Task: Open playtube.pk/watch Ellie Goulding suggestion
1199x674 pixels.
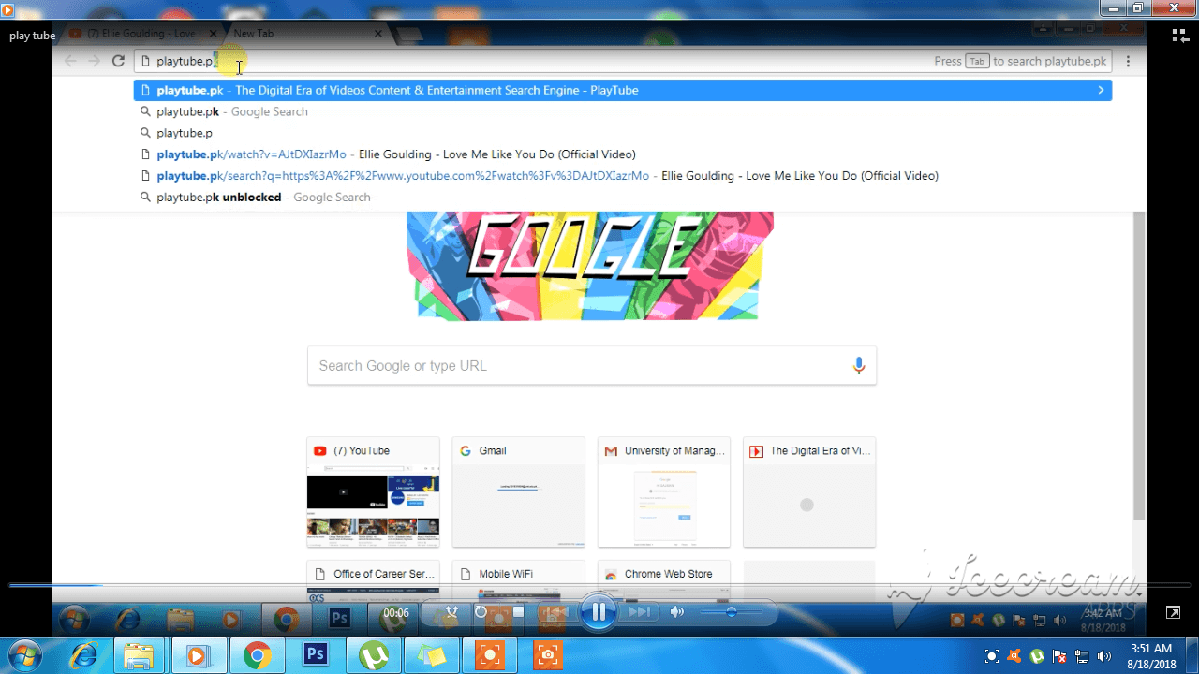Action: coord(623,154)
